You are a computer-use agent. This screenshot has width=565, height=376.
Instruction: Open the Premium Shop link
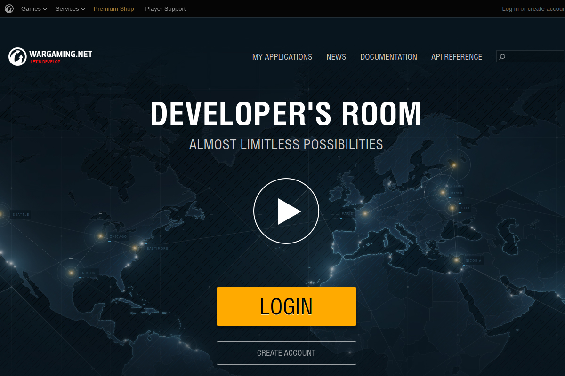[113, 8]
